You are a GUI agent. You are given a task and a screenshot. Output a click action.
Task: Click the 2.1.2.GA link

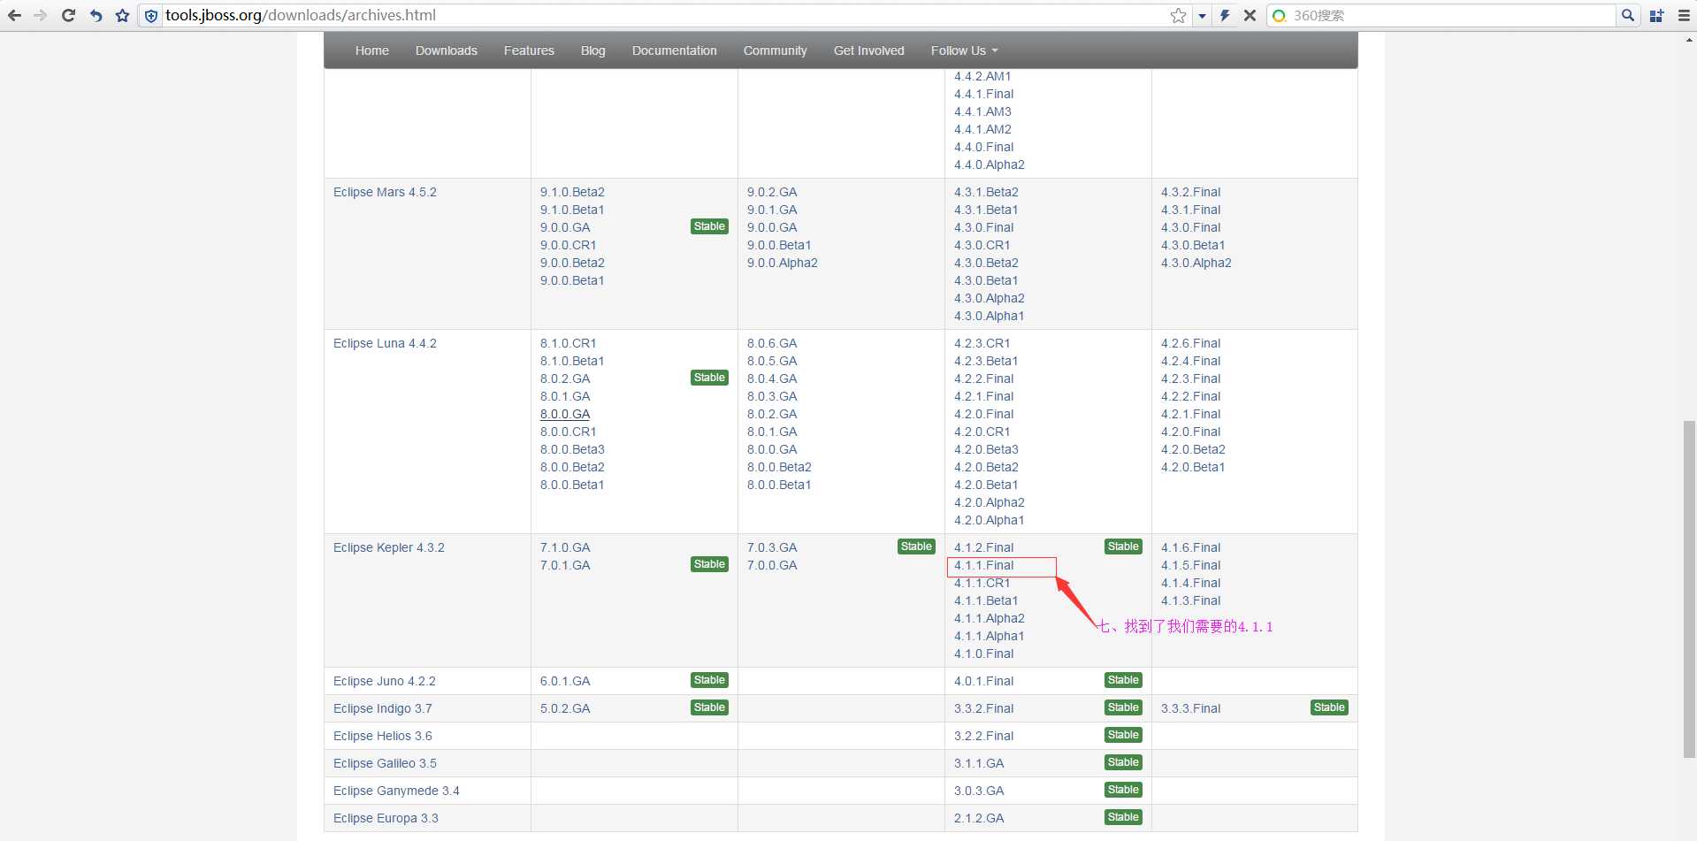(x=979, y=818)
